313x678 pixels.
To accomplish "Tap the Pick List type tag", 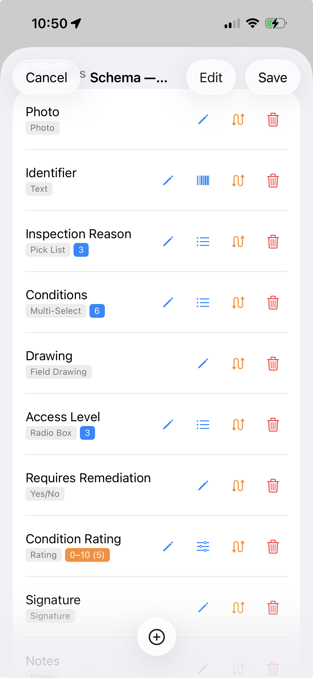I will 48,250.
